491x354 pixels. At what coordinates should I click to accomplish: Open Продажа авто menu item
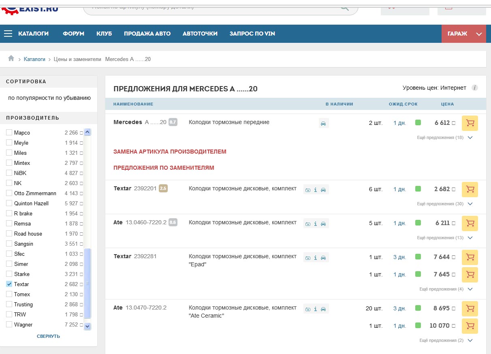click(147, 34)
